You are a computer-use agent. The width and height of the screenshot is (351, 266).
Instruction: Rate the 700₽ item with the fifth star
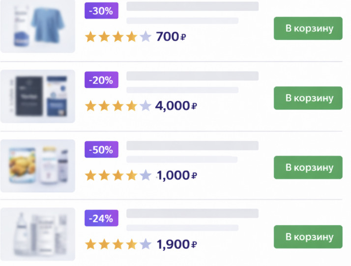coord(145,37)
